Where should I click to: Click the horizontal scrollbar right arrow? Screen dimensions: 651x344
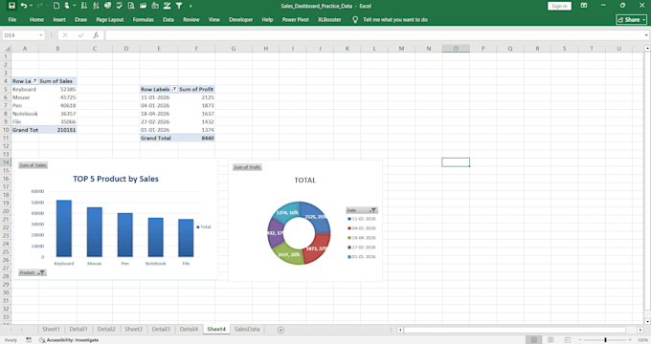[640, 330]
